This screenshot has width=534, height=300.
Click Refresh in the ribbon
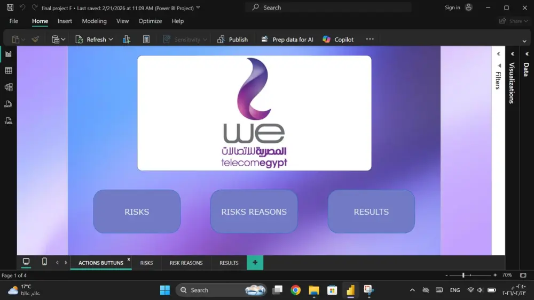90,39
